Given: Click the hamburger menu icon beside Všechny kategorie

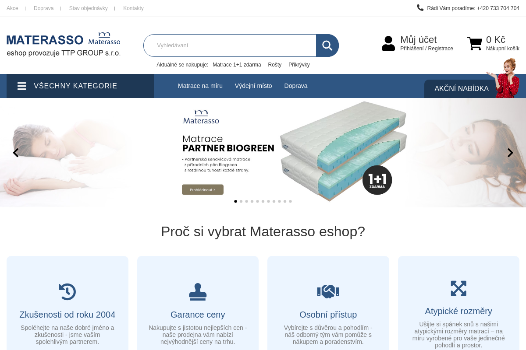Looking at the screenshot, I should pos(22,86).
